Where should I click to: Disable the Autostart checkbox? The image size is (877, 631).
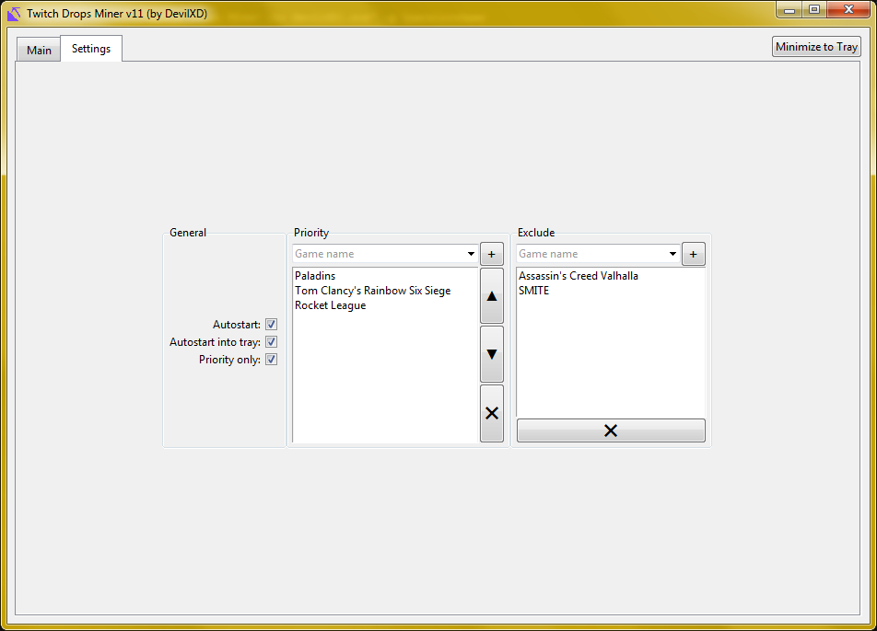click(271, 324)
